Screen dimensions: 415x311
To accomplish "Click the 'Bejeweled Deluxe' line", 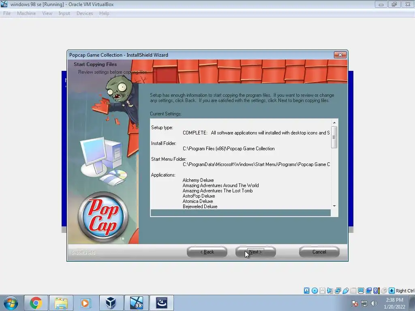I will (200, 207).
